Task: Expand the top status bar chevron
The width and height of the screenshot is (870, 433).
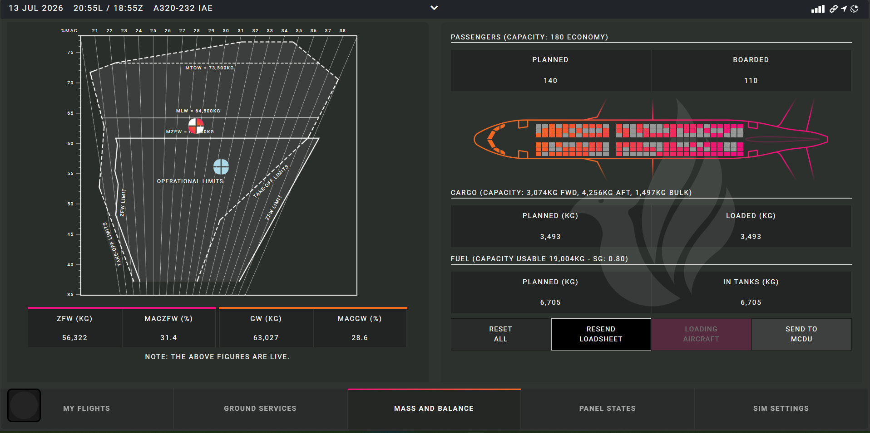Action: pyautogui.click(x=434, y=8)
